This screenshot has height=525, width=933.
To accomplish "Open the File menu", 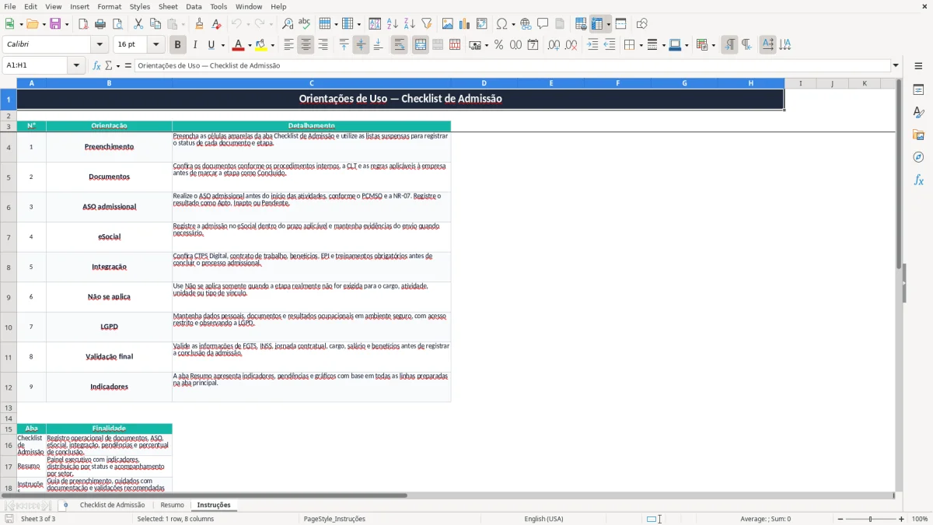I will click(x=10, y=6).
